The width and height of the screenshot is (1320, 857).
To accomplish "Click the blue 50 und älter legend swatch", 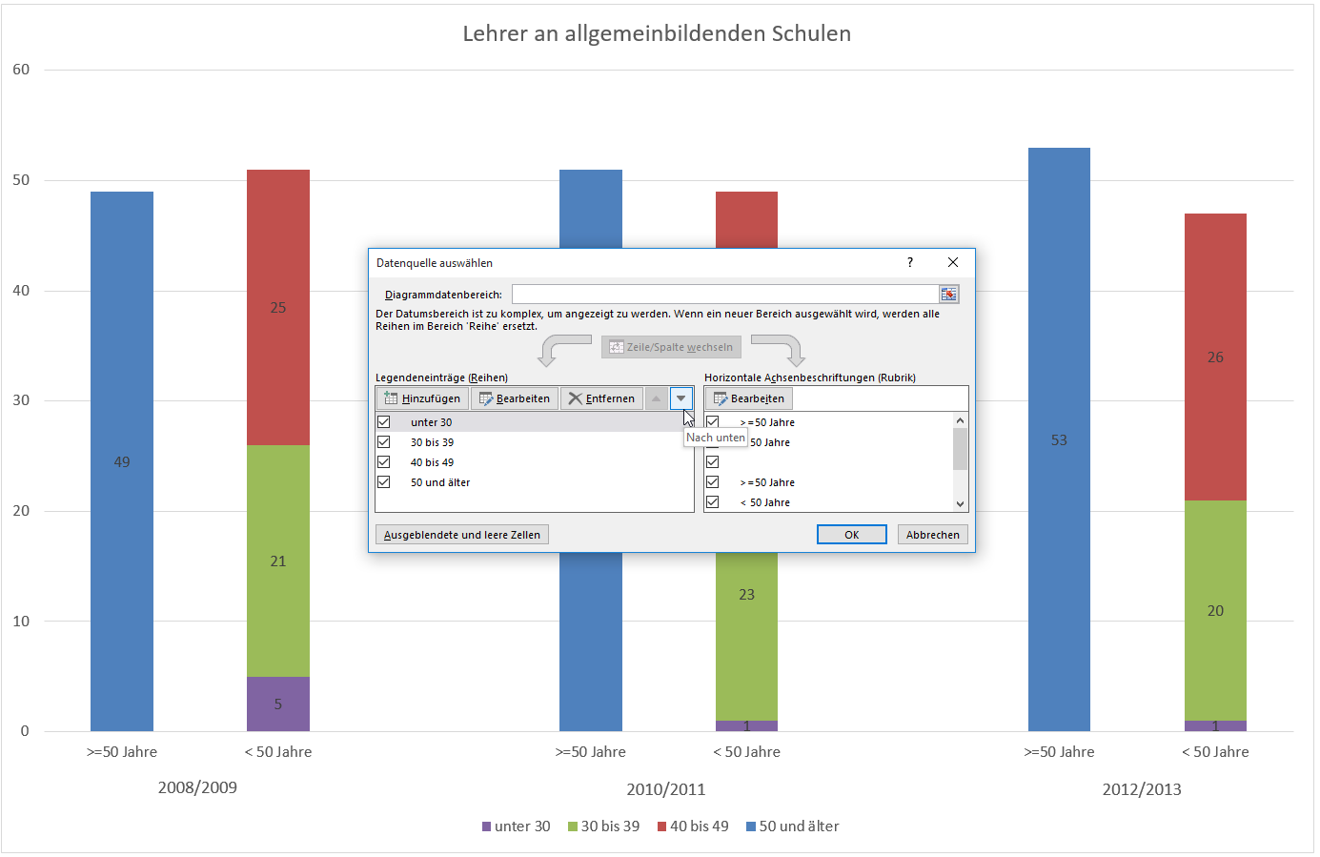I will pos(751,826).
